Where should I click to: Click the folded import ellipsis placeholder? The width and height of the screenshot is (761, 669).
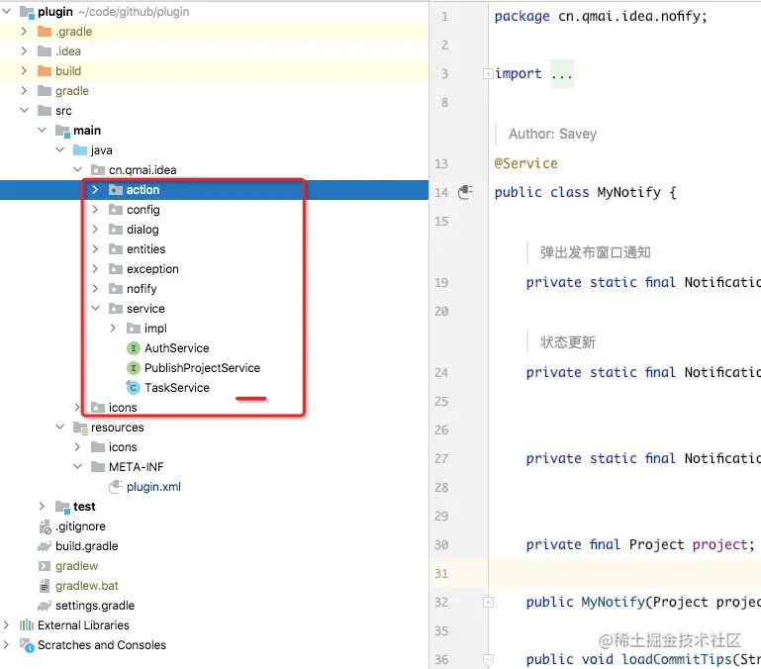562,74
